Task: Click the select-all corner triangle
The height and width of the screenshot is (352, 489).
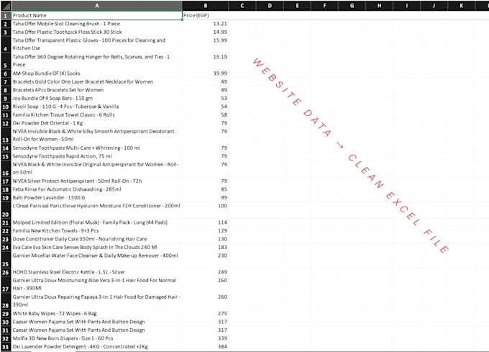Action: tap(6, 5)
